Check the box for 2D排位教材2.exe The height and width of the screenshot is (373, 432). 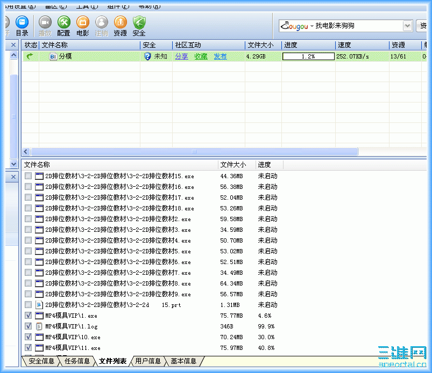pos(28,219)
